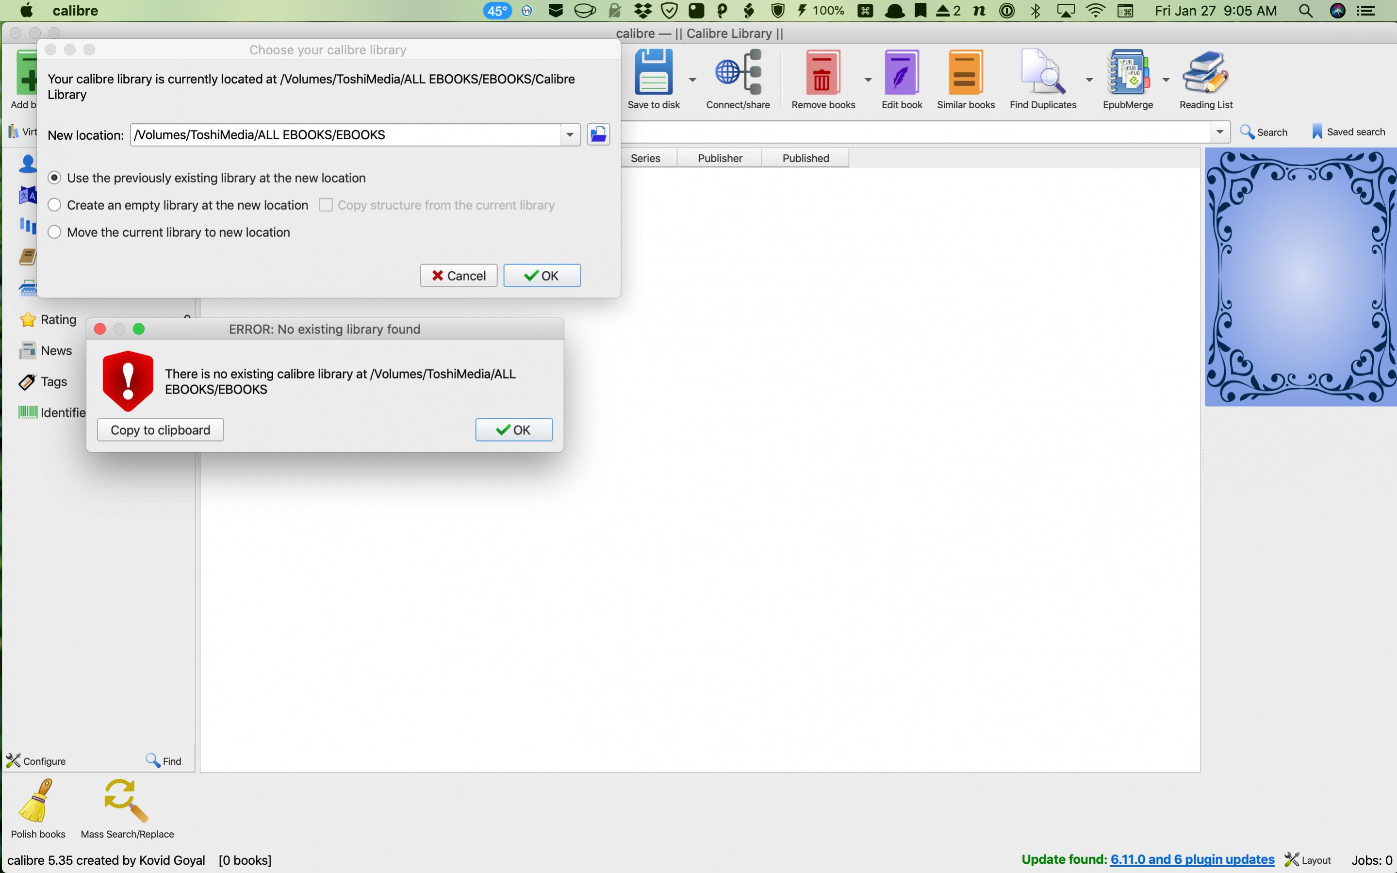Open the Dropbox menu bar icon
1397x873 pixels.
coord(642,11)
